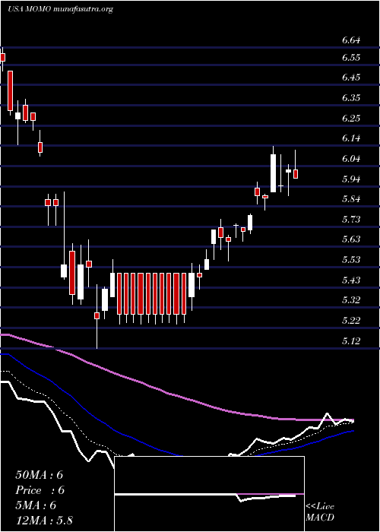Click the 5.84 price axis label
The width and height of the screenshot is (380, 532).
click(351, 199)
